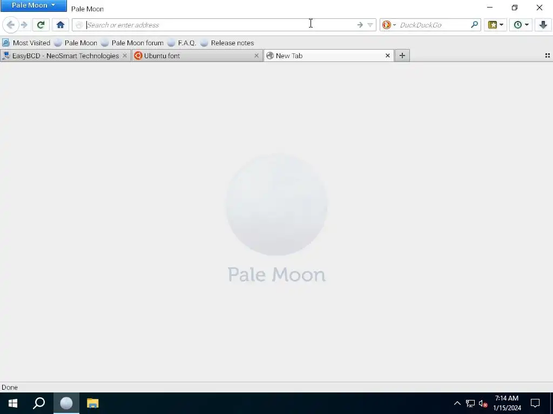This screenshot has width=553, height=414.
Task: Open the home page
Action: [x=60, y=25]
